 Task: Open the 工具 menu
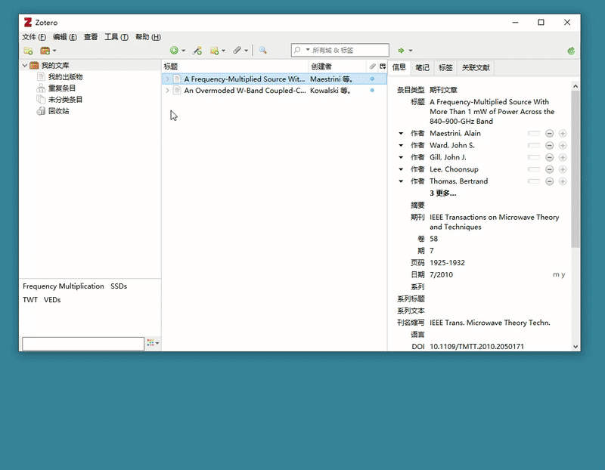point(116,37)
